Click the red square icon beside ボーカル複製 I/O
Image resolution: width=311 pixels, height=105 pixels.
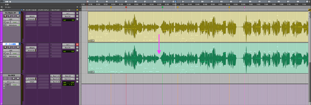77,44
